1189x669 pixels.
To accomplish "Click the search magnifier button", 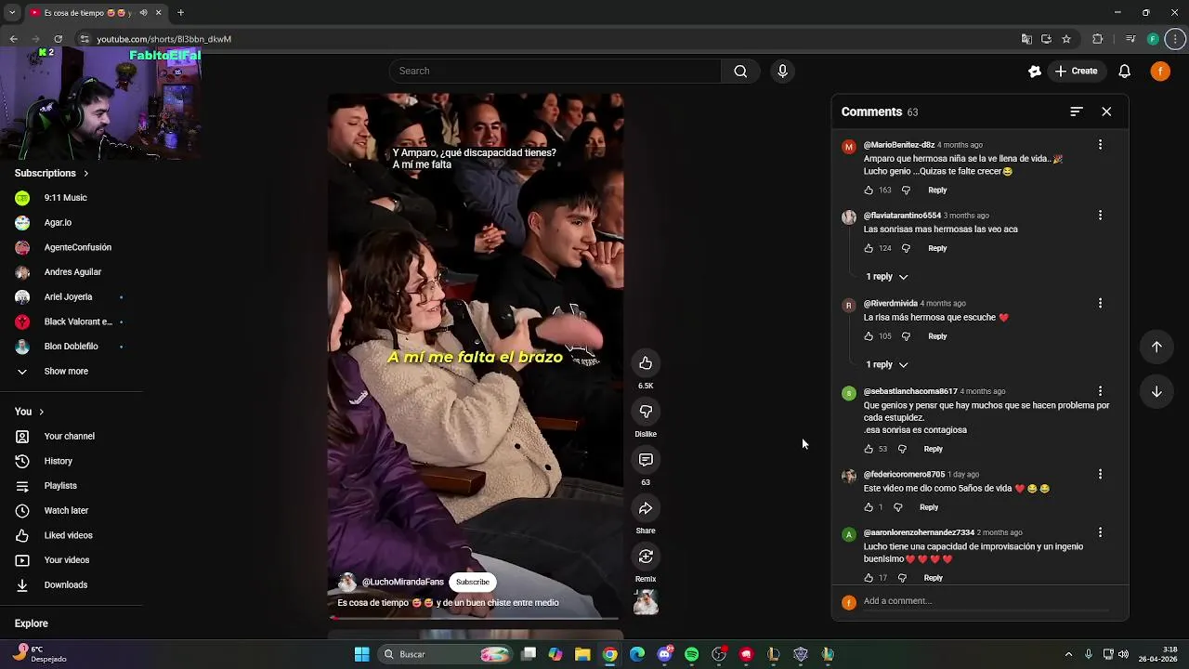I will [x=740, y=71].
